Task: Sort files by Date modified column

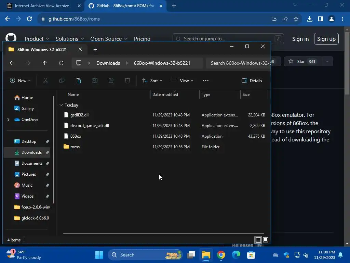Action: (165, 95)
